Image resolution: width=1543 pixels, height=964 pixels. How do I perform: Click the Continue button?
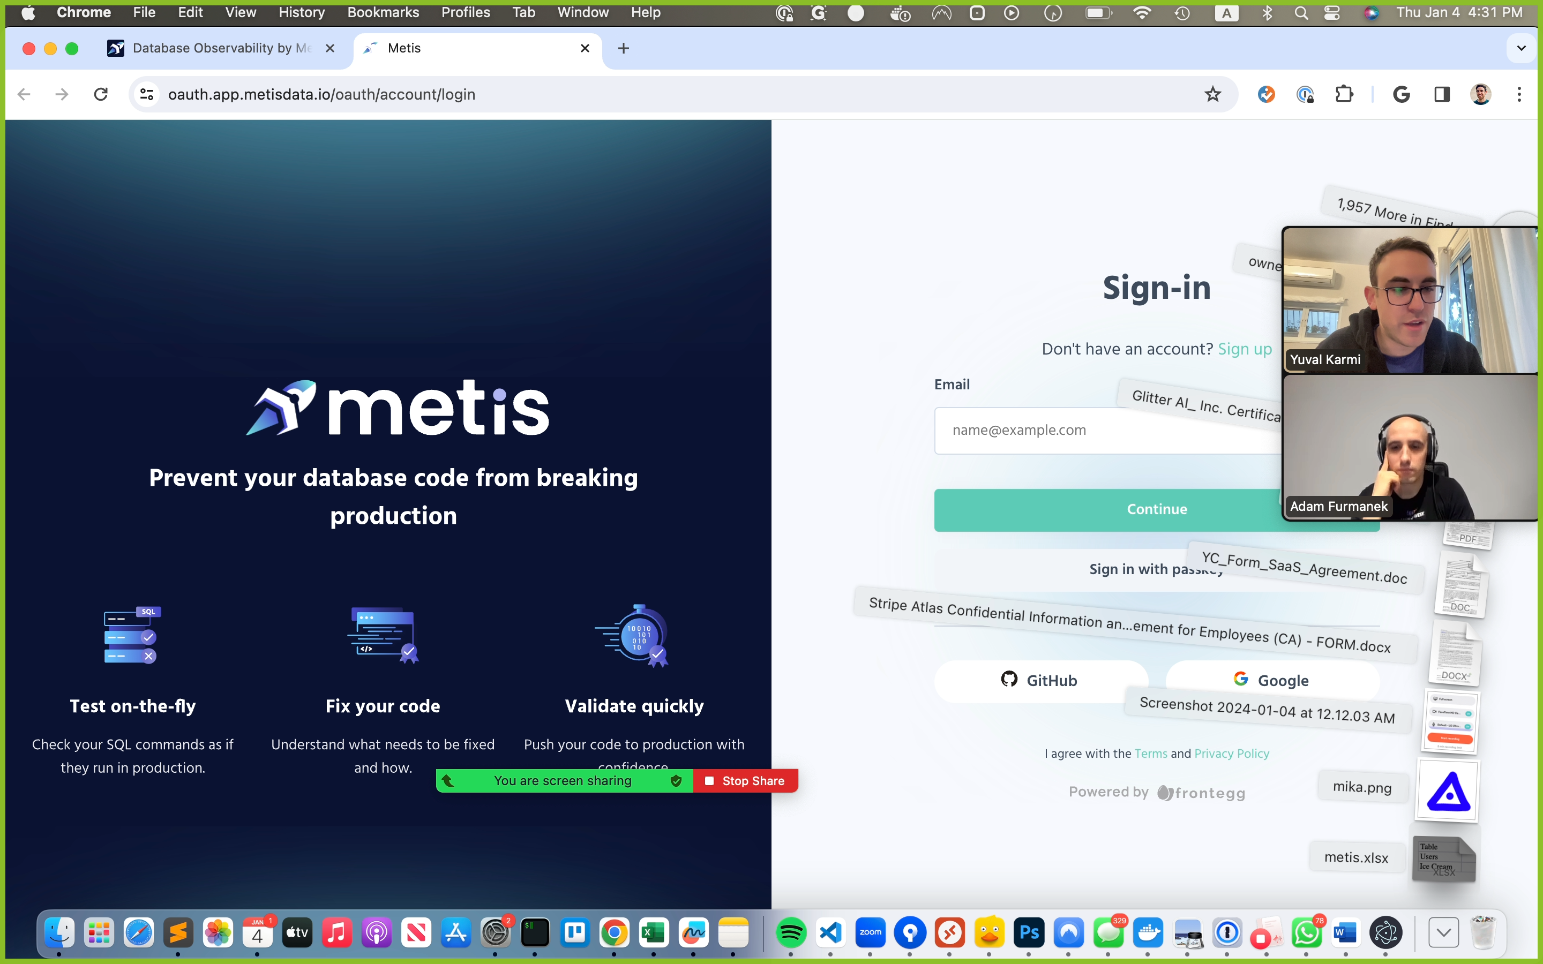pyautogui.click(x=1157, y=509)
